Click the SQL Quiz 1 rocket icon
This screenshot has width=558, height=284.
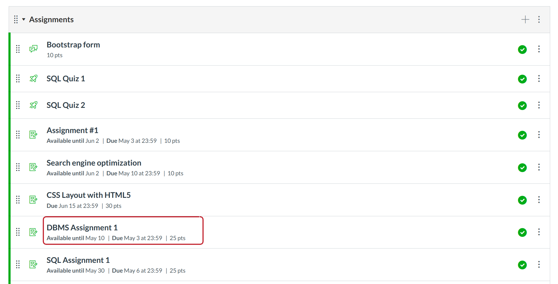[33, 79]
